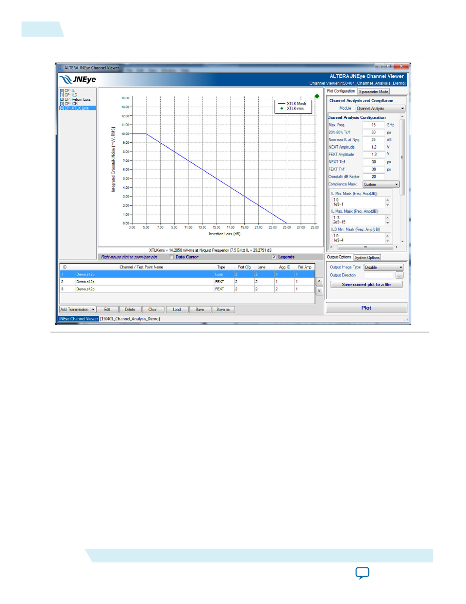Click the Clear button

point(153,310)
